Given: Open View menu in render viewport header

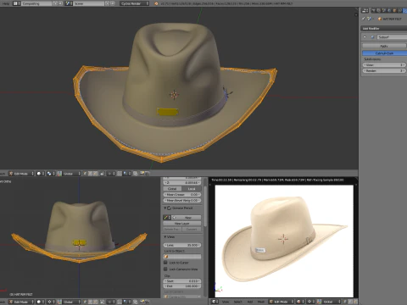Looking at the screenshot, I should click(226, 302).
